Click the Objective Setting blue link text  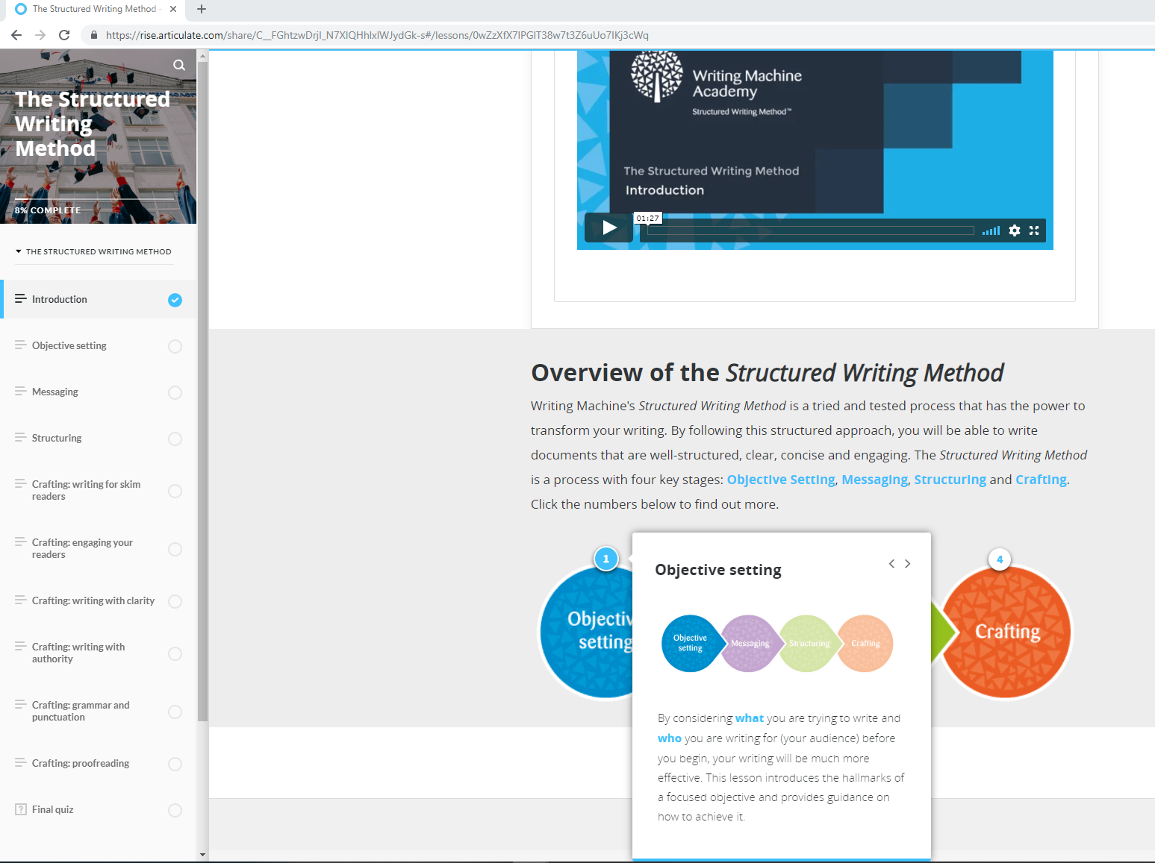point(781,480)
